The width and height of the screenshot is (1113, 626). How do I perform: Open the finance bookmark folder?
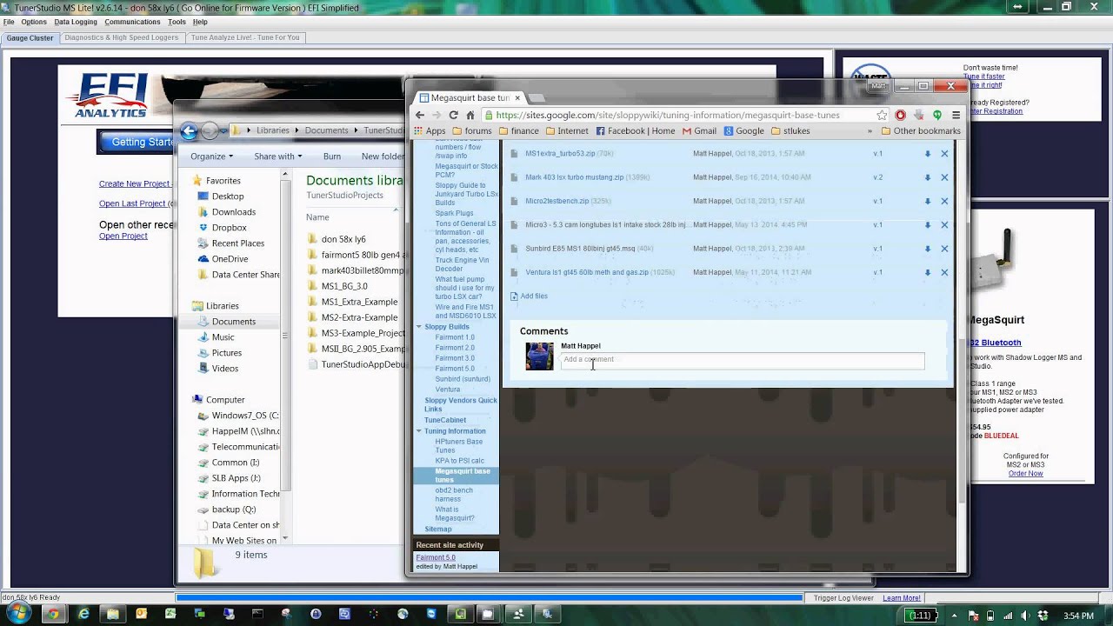click(518, 131)
